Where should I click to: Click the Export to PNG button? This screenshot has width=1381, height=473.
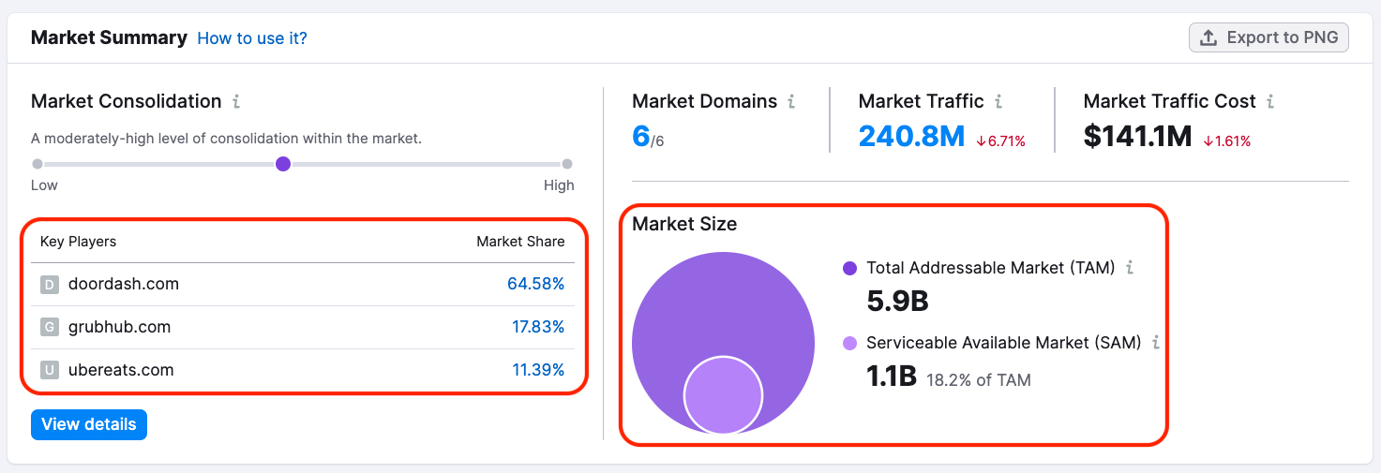(x=1268, y=37)
